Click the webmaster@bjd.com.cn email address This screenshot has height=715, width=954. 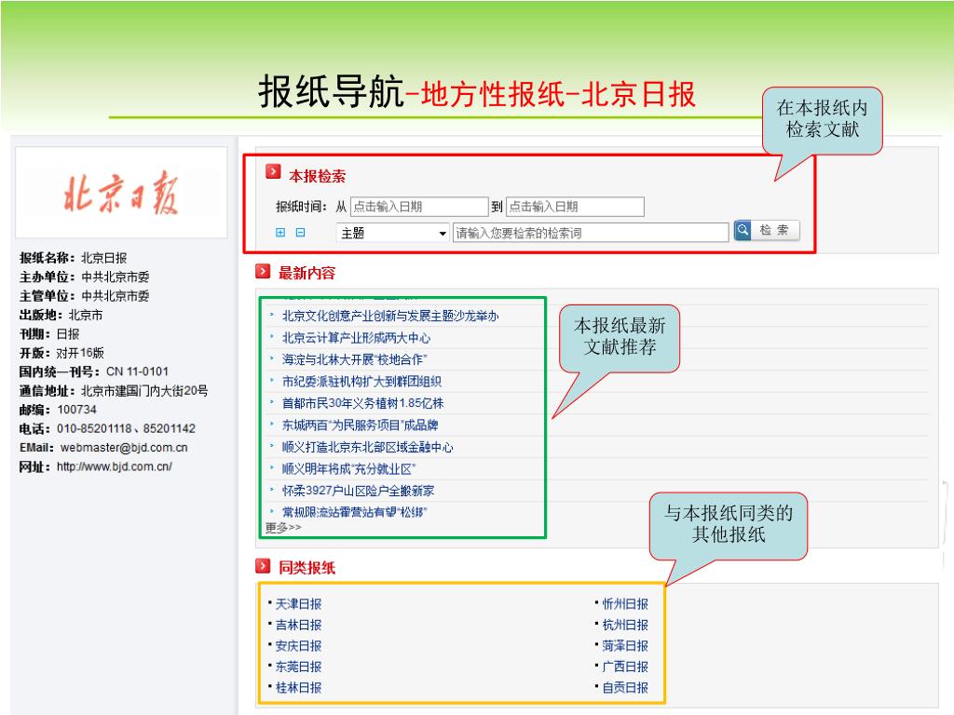[124, 448]
